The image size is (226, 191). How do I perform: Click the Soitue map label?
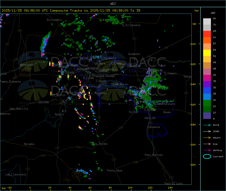click(x=134, y=112)
